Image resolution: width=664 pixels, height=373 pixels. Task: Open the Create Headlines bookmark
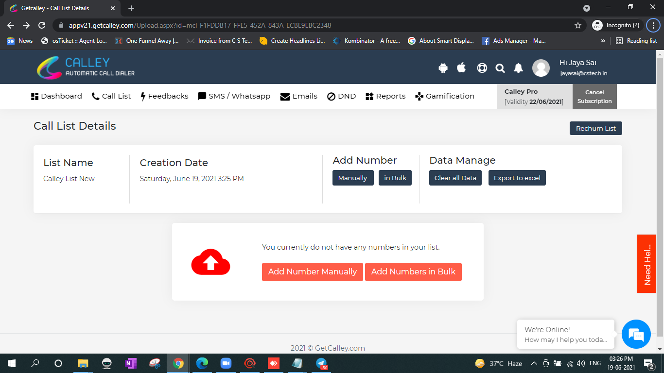click(x=293, y=41)
